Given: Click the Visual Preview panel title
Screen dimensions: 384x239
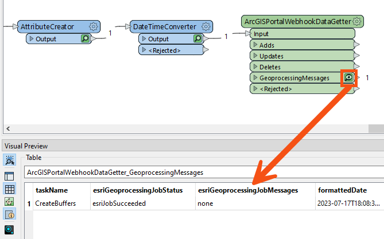Looking at the screenshot, I should pyautogui.click(x=26, y=146).
